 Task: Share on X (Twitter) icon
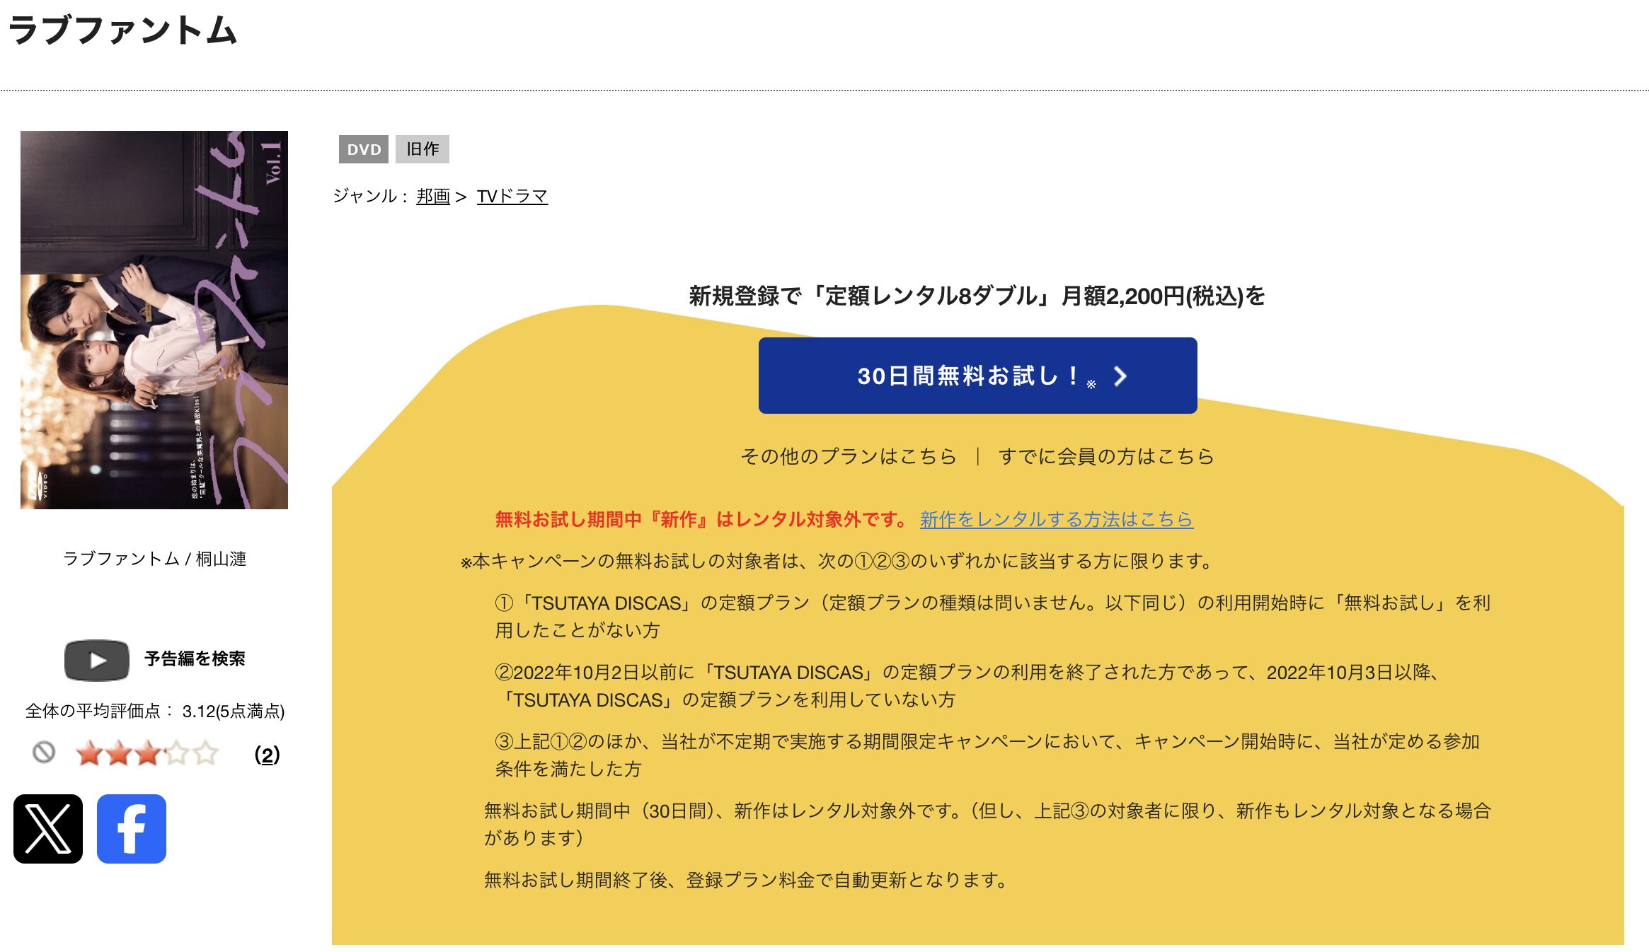click(x=48, y=828)
